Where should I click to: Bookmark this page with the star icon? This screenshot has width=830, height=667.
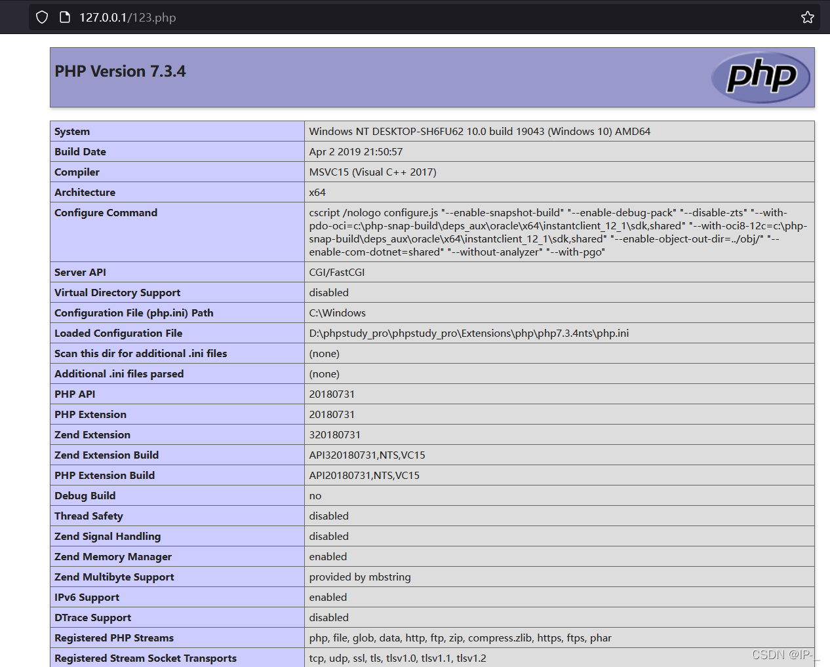(x=808, y=17)
